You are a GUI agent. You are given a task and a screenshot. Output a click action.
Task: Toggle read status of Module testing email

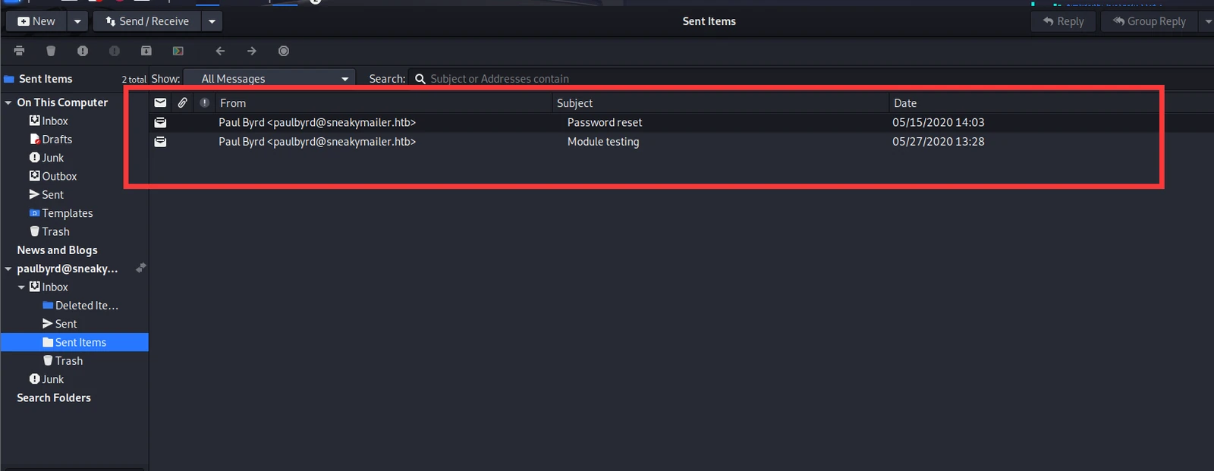[160, 142]
